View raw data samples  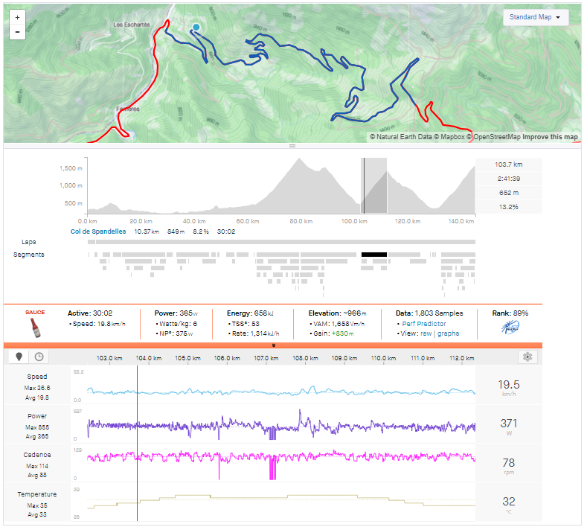click(425, 333)
